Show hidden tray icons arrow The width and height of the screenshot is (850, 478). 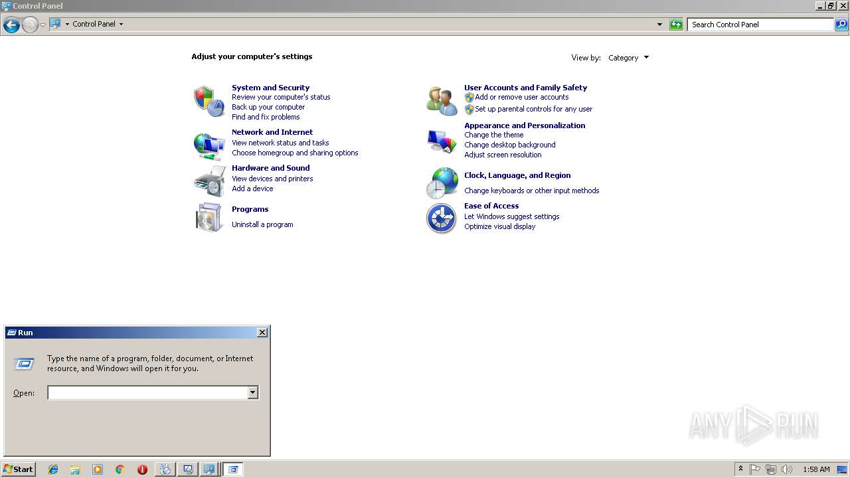click(740, 469)
